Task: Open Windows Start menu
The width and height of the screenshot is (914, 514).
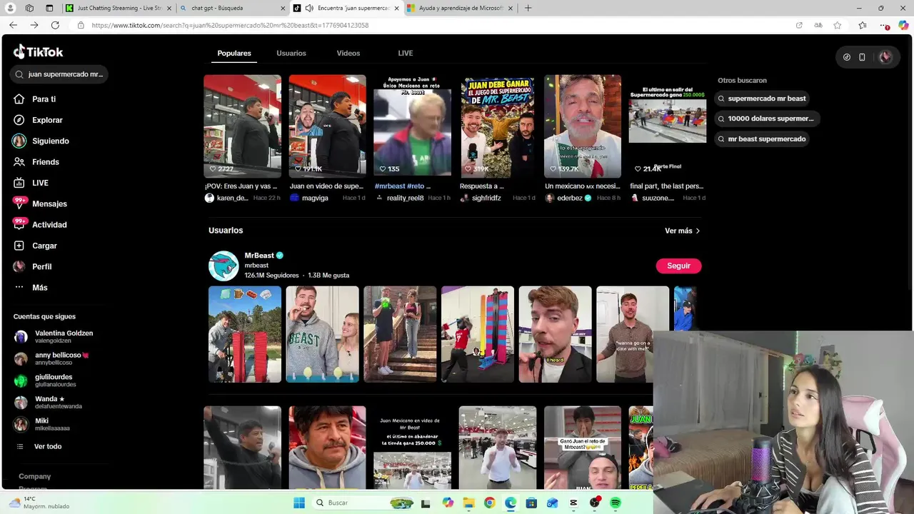Action: (x=299, y=503)
